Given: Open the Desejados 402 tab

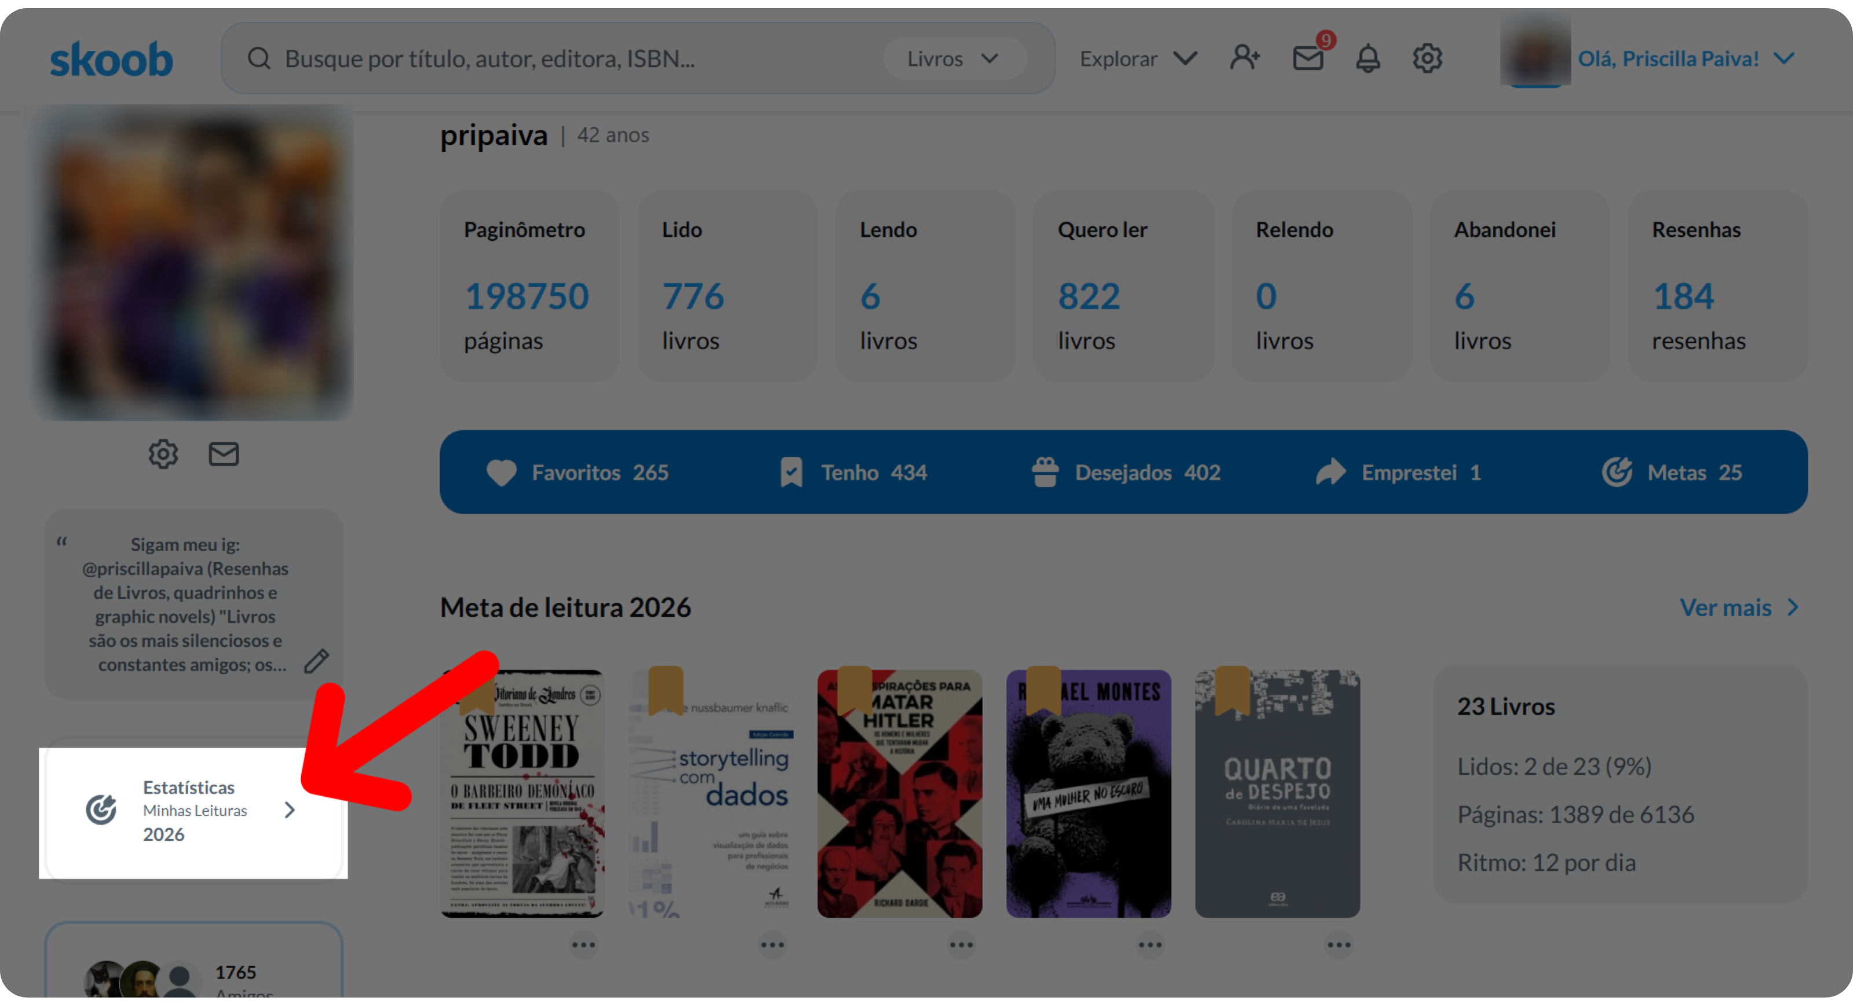Looking at the screenshot, I should pos(1126,472).
